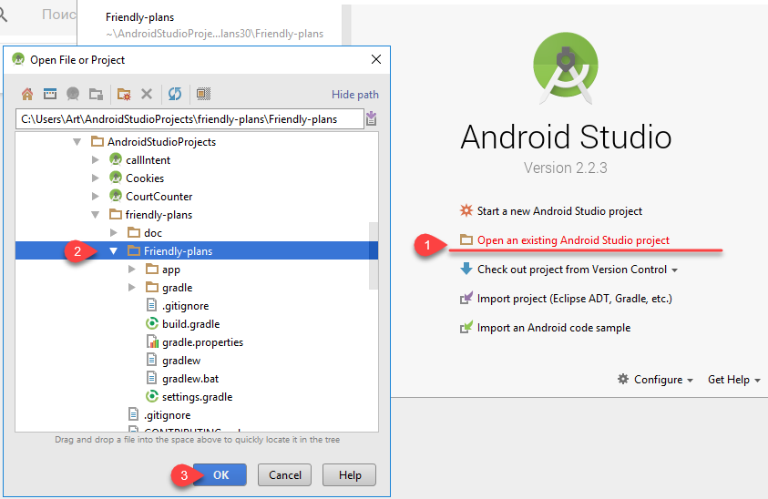Image resolution: width=768 pixels, height=499 pixels.
Task: Collapse the selected Friendly-plans folder
Action: (114, 250)
